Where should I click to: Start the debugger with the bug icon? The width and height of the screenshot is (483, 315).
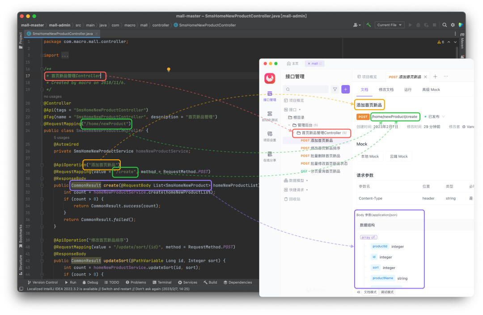coord(418,25)
